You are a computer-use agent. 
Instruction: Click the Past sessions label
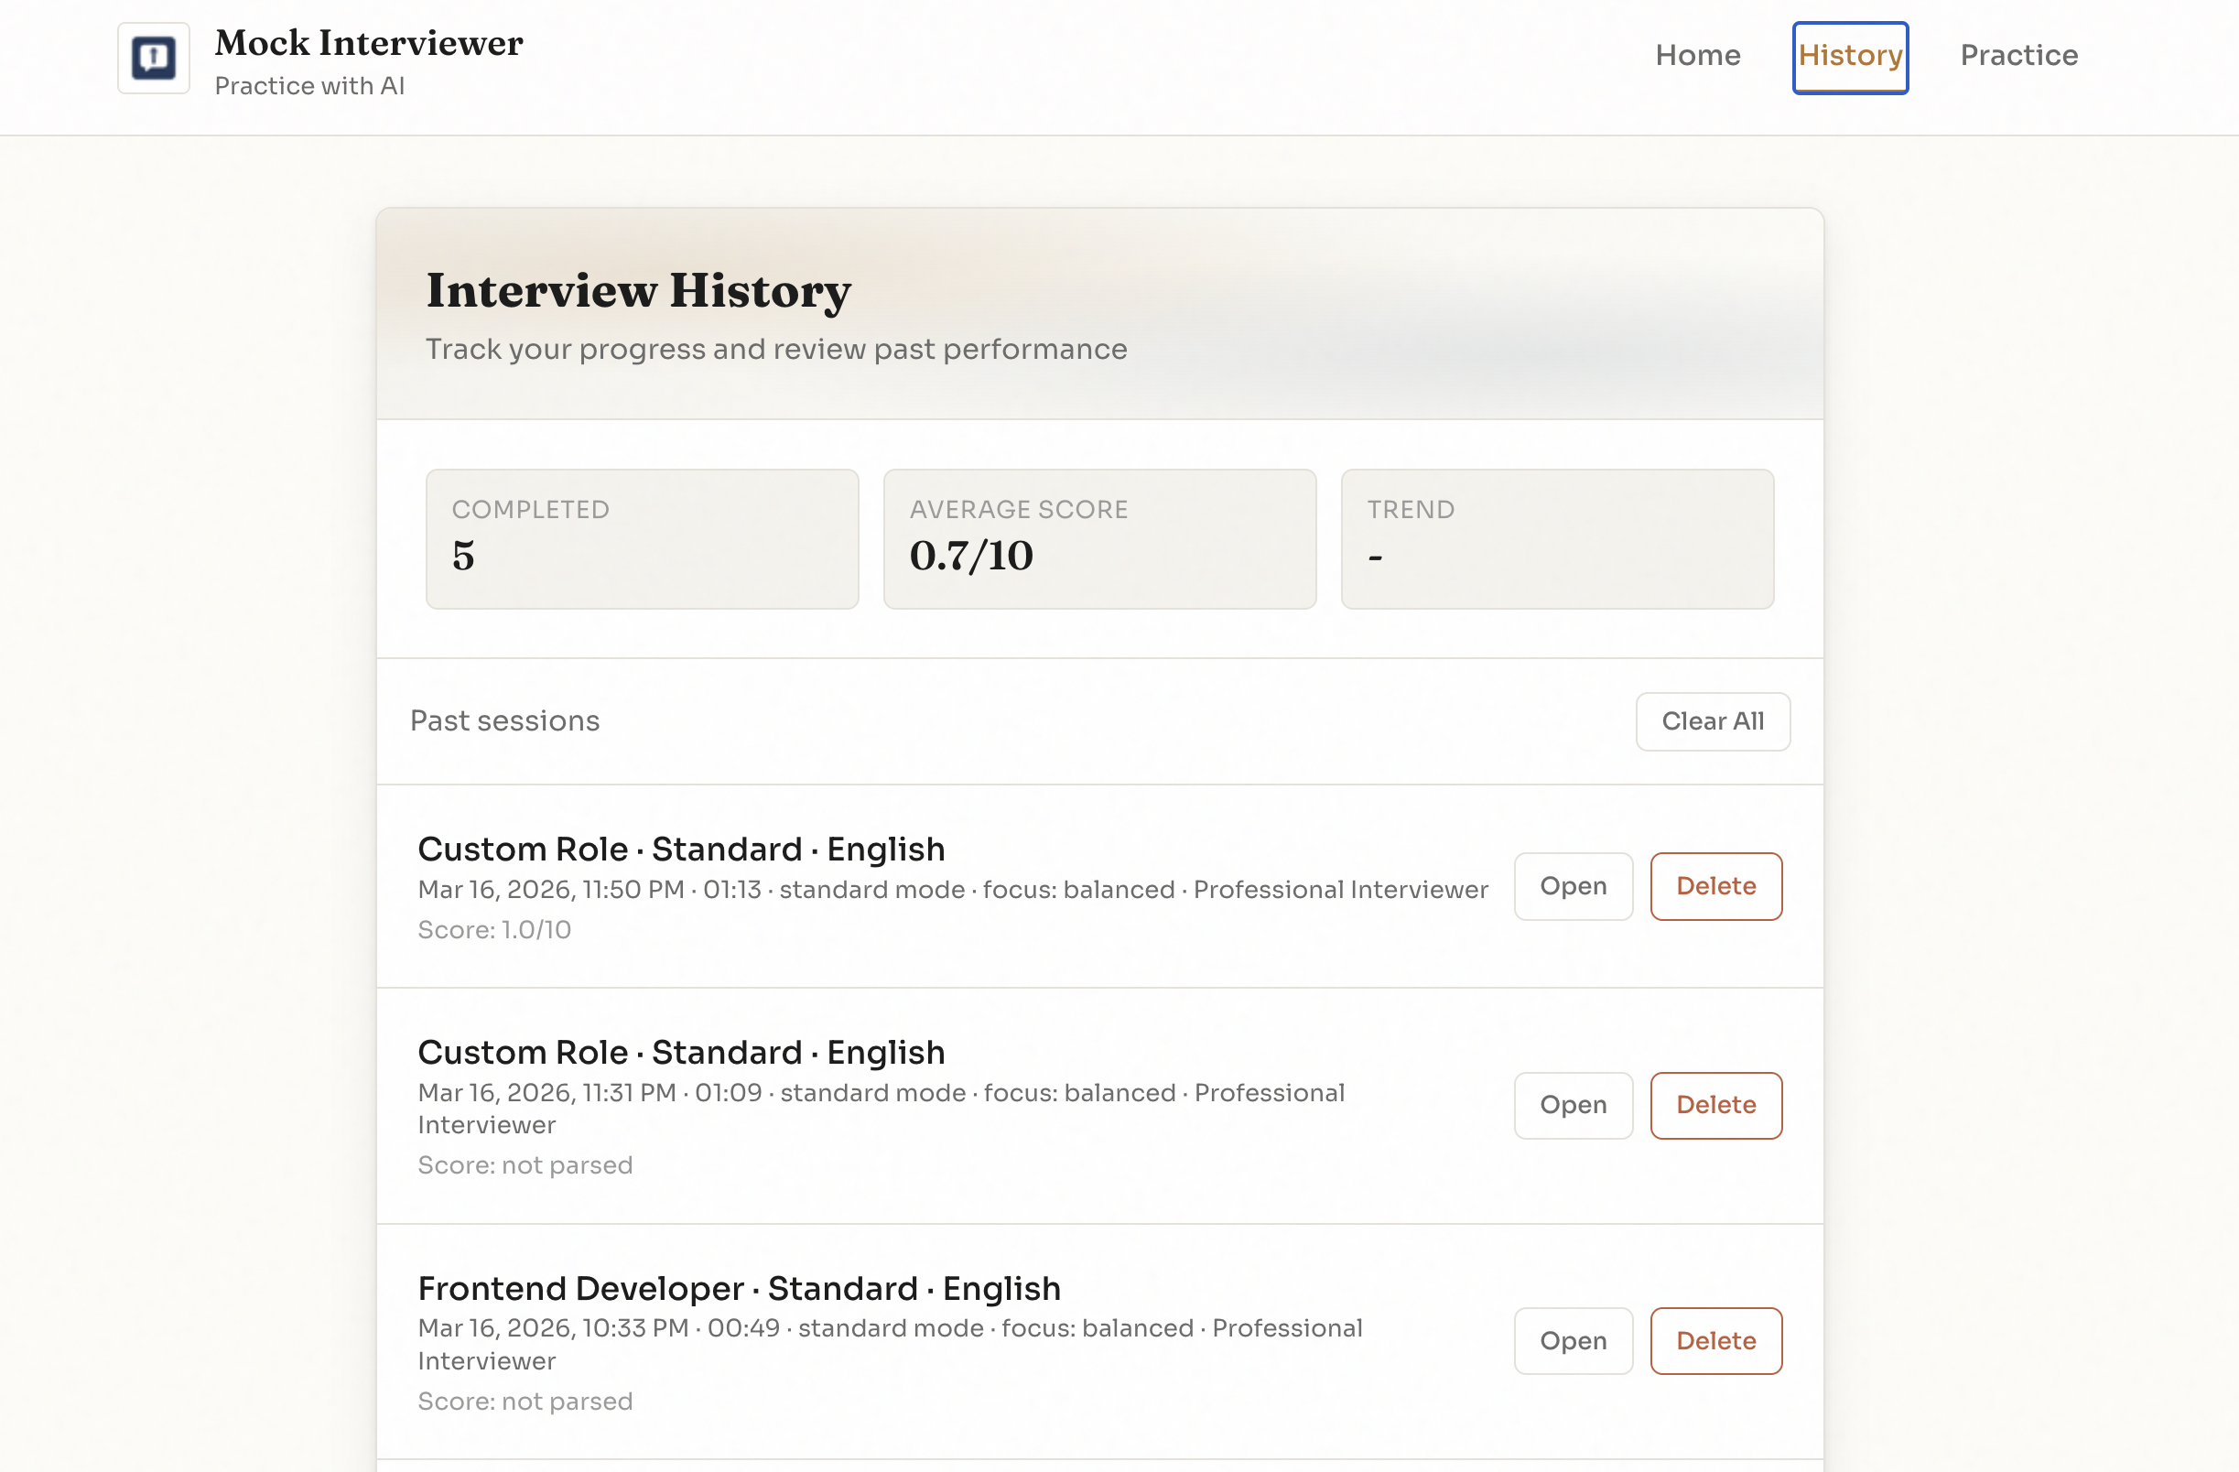tap(504, 720)
